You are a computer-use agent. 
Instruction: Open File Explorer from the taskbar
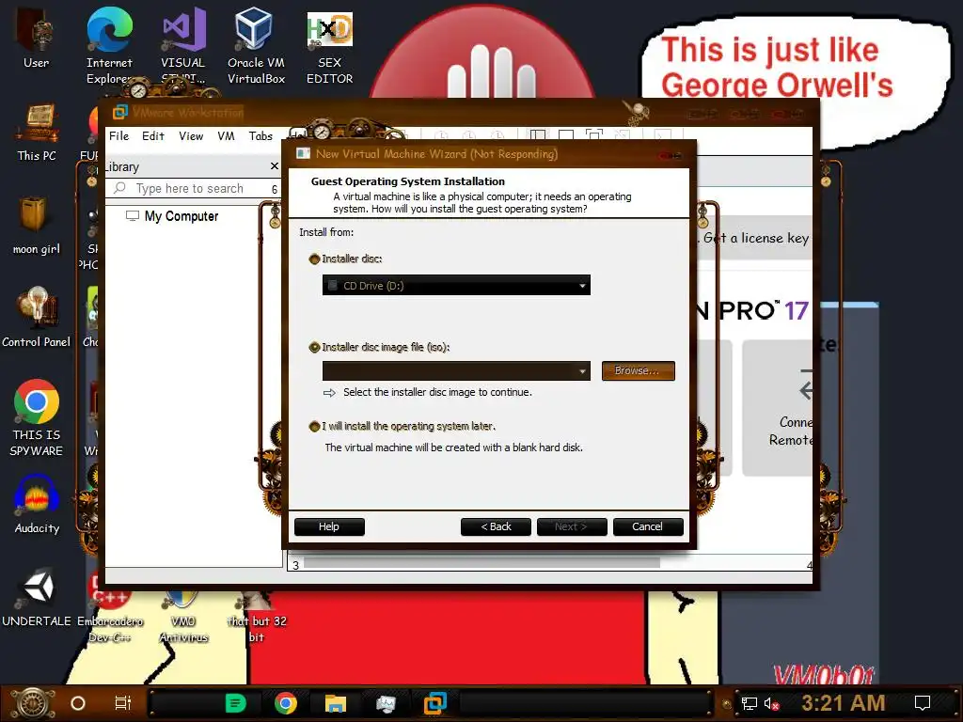336,703
